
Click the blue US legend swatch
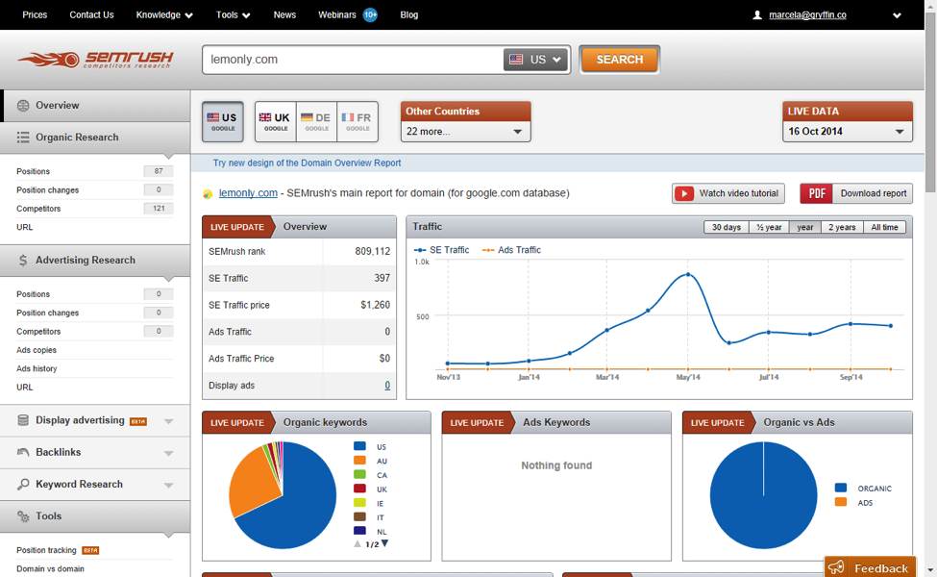click(x=359, y=446)
